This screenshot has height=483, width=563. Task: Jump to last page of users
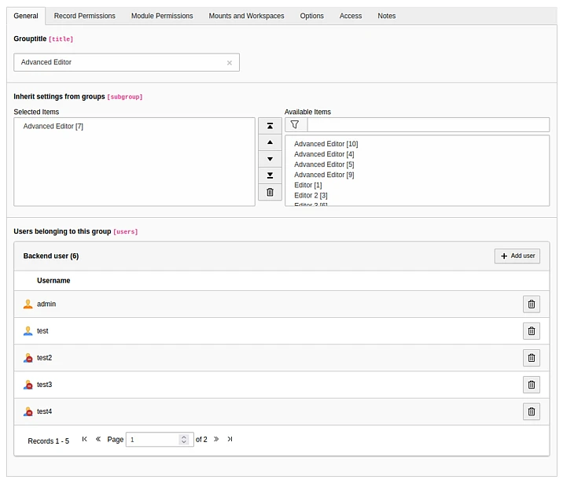tap(230, 439)
